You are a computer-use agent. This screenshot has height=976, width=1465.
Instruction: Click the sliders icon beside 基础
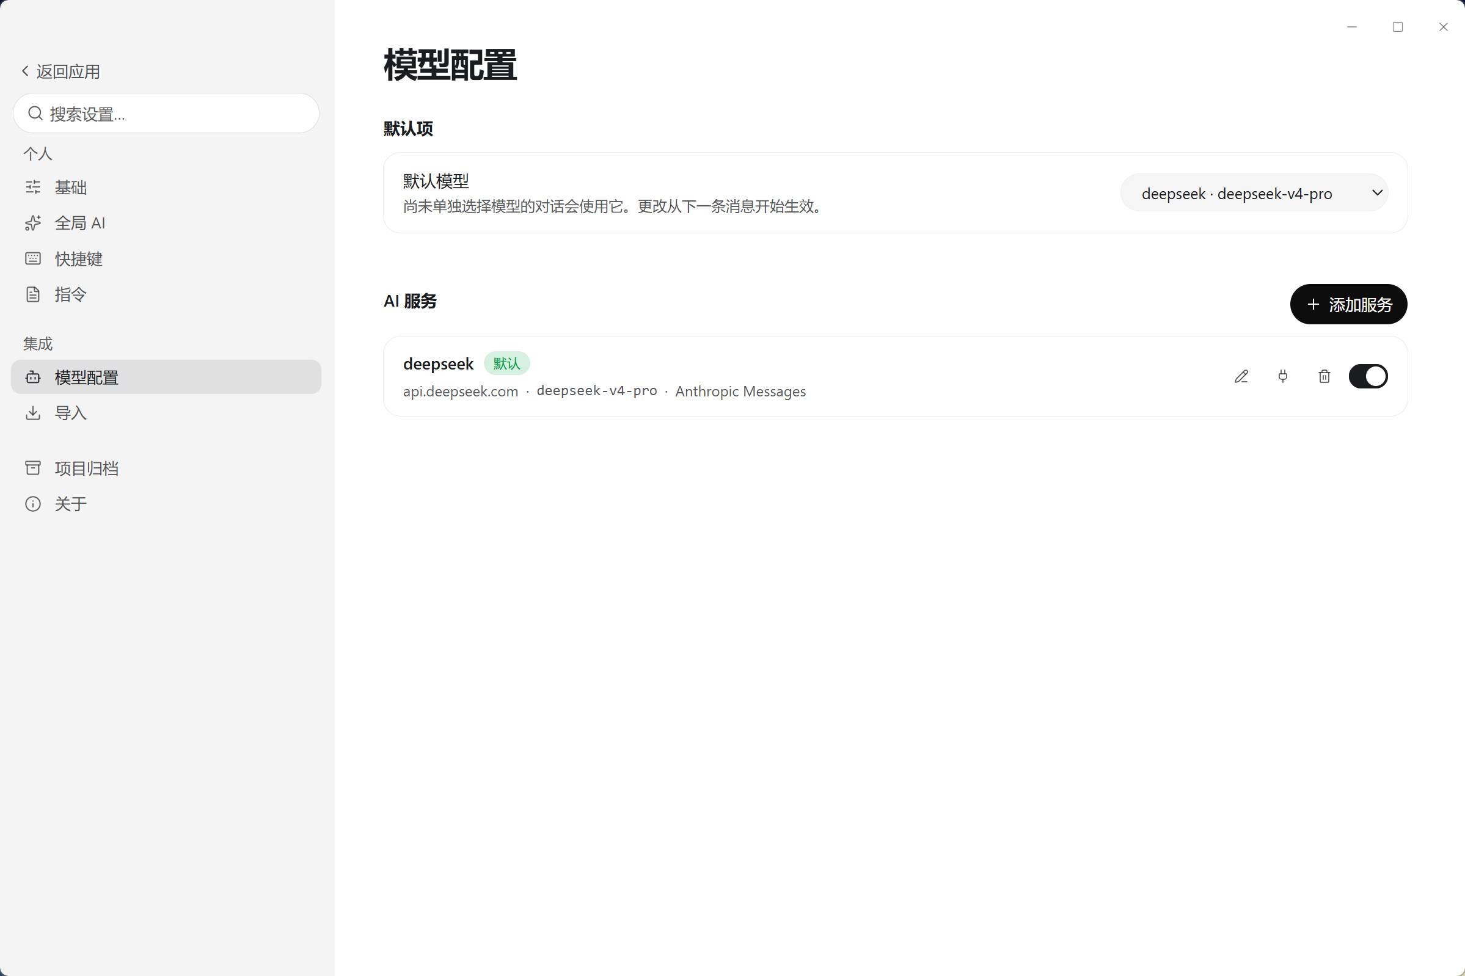point(33,187)
